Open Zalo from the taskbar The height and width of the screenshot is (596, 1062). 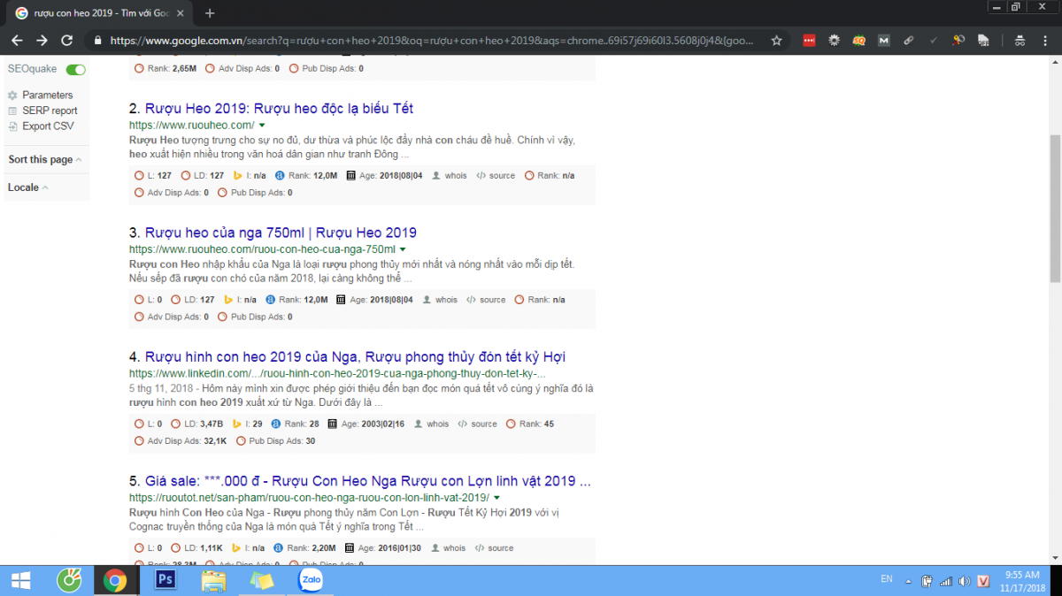(311, 580)
